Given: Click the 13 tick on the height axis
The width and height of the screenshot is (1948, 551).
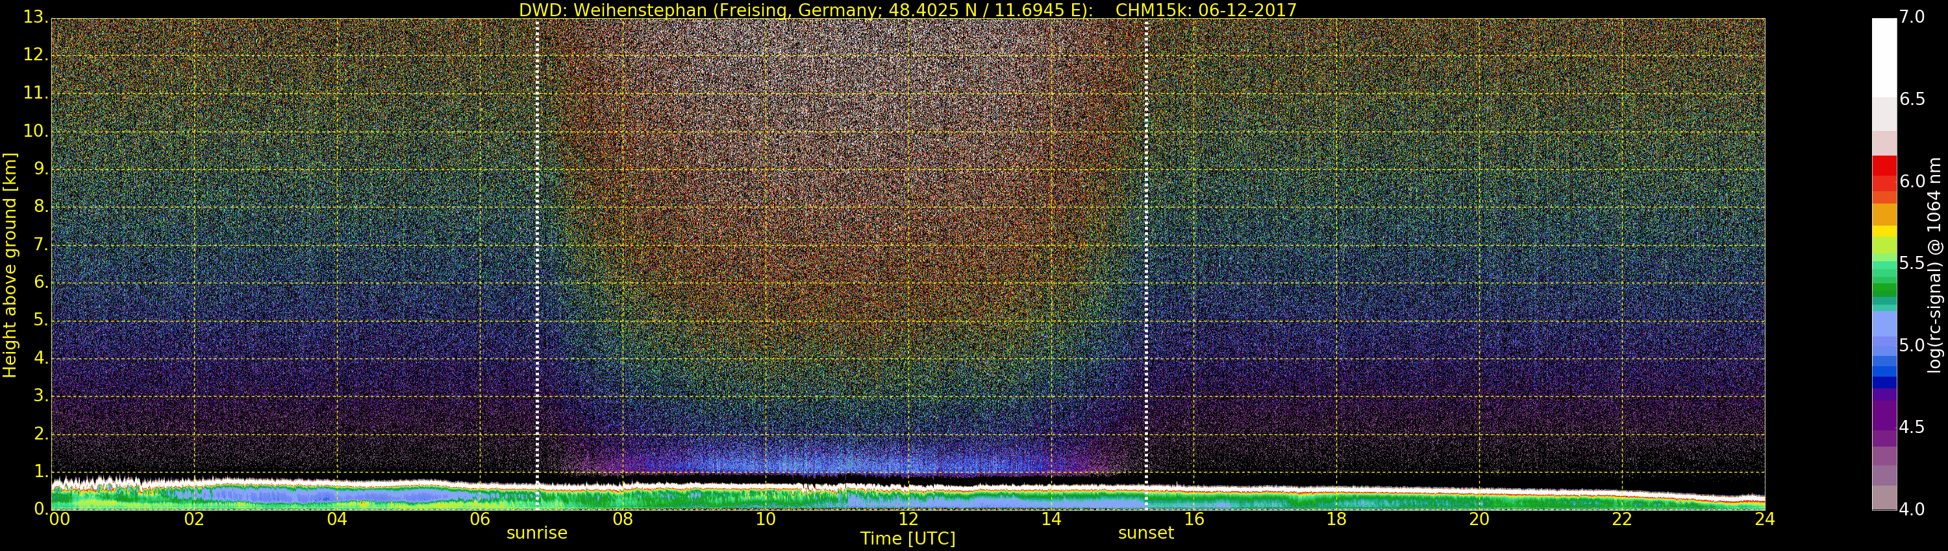Looking at the screenshot, I should pos(34,18).
